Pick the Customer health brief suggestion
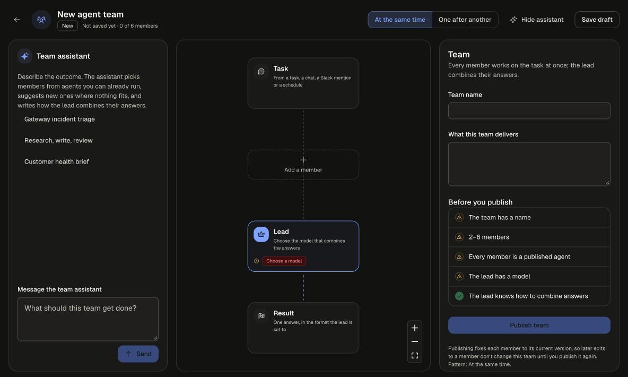Viewport: 628px width, 377px height. pos(56,161)
